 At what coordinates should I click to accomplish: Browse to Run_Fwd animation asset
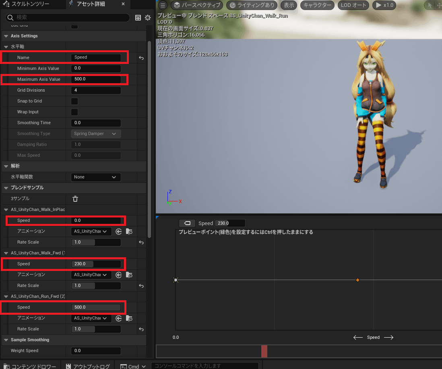(129, 318)
